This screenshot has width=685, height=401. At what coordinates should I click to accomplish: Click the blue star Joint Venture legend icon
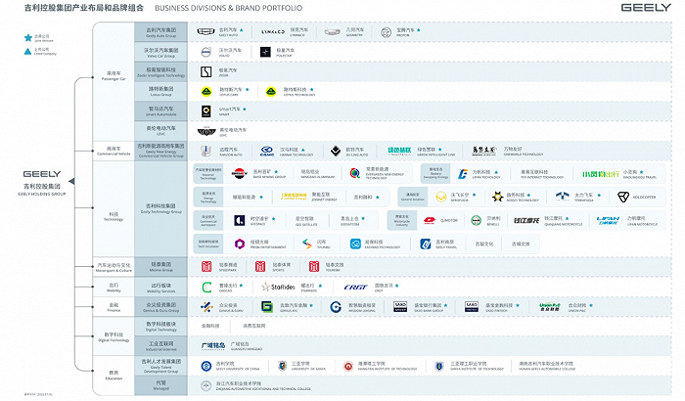pyautogui.click(x=28, y=38)
